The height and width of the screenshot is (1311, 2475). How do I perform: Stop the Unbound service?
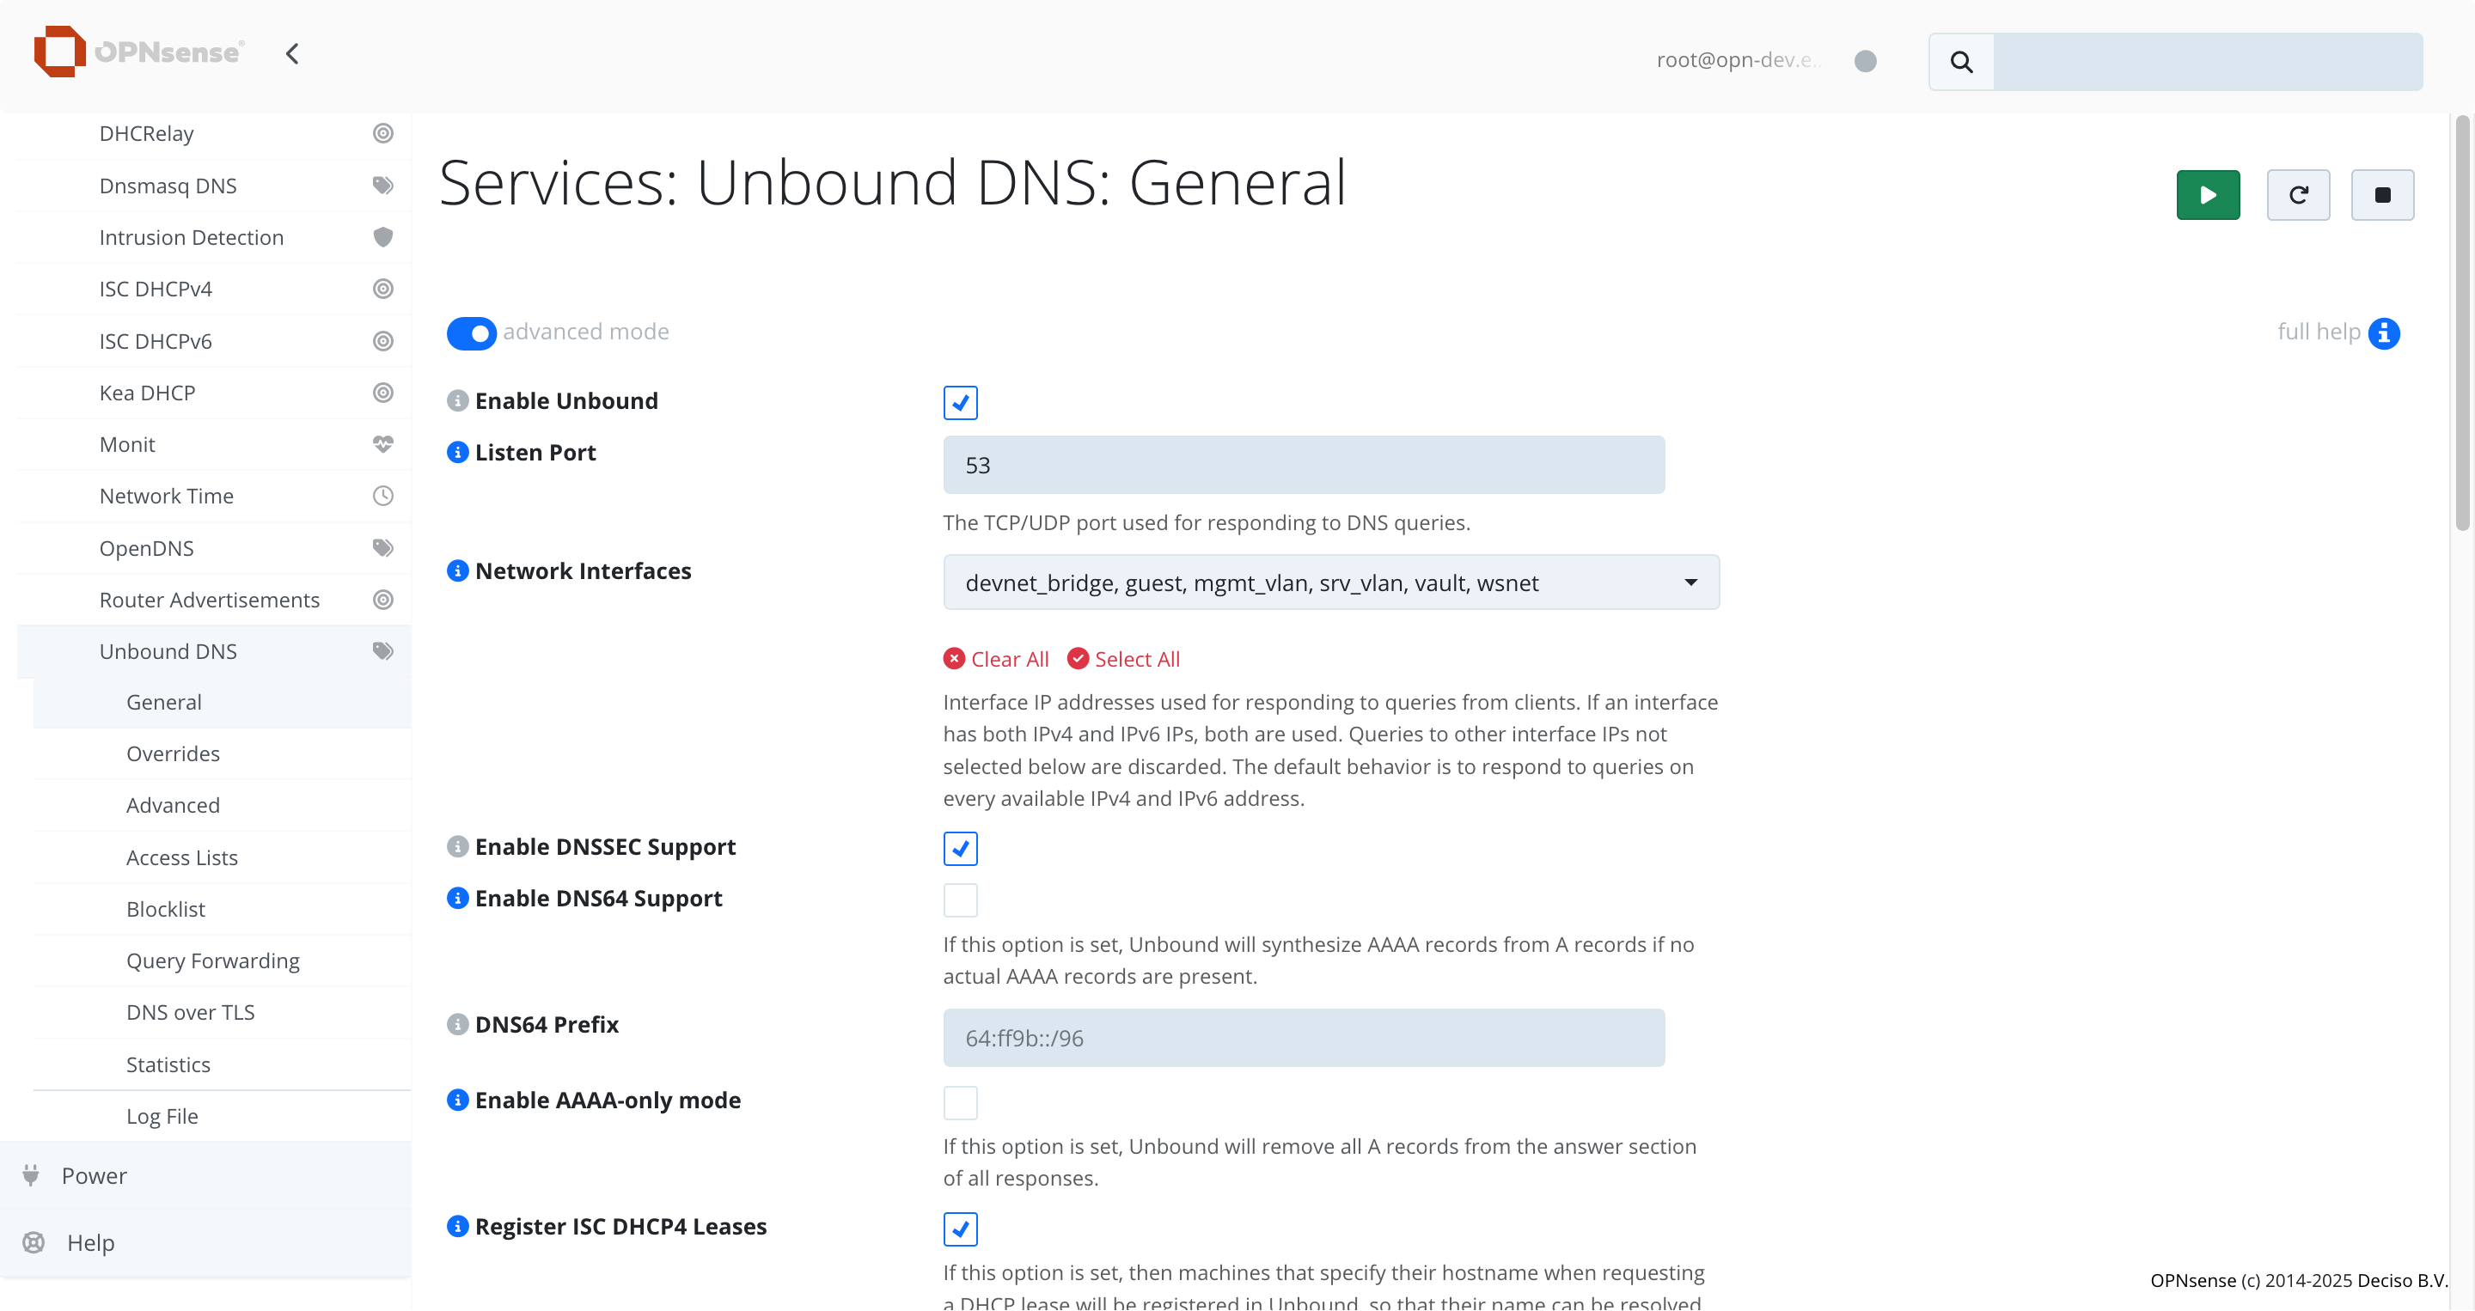(2382, 195)
